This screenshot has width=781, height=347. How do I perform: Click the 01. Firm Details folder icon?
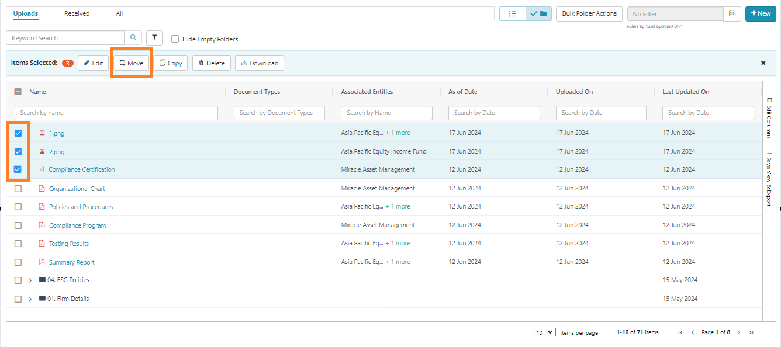(x=42, y=299)
